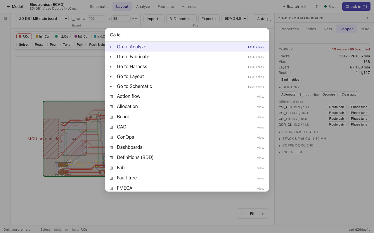Toggle the F.Cu layer chip
The image size is (374, 233).
click(x=24, y=36)
